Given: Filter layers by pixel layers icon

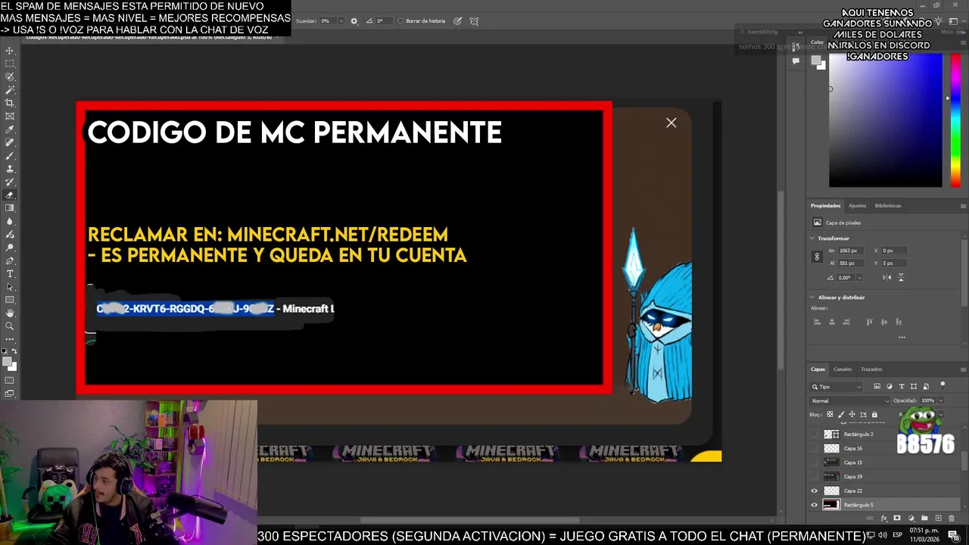Looking at the screenshot, I should click(877, 386).
